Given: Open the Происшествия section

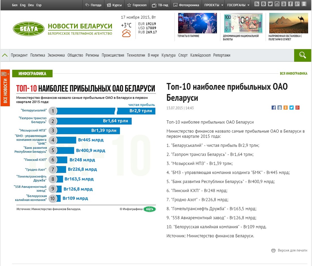Looking at the screenshot, I should 113,55.
